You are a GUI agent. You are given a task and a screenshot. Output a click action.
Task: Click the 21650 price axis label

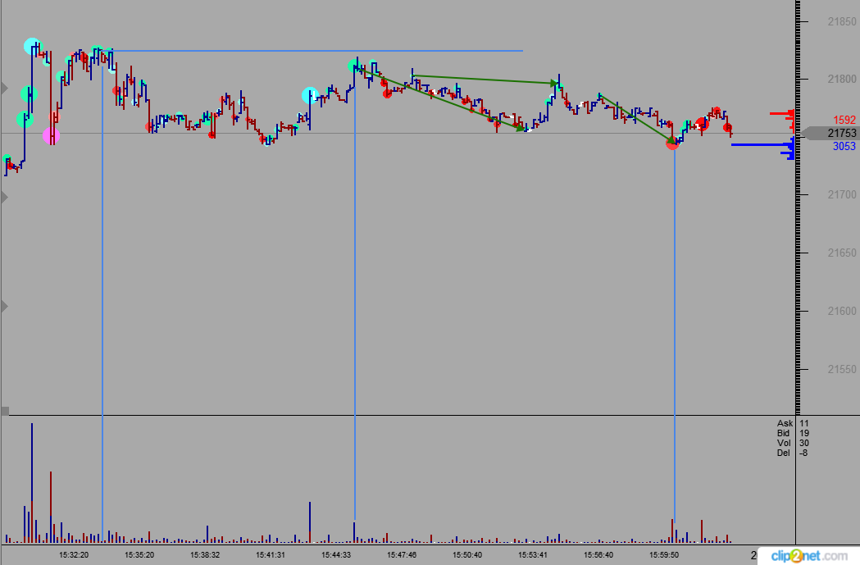click(x=842, y=253)
